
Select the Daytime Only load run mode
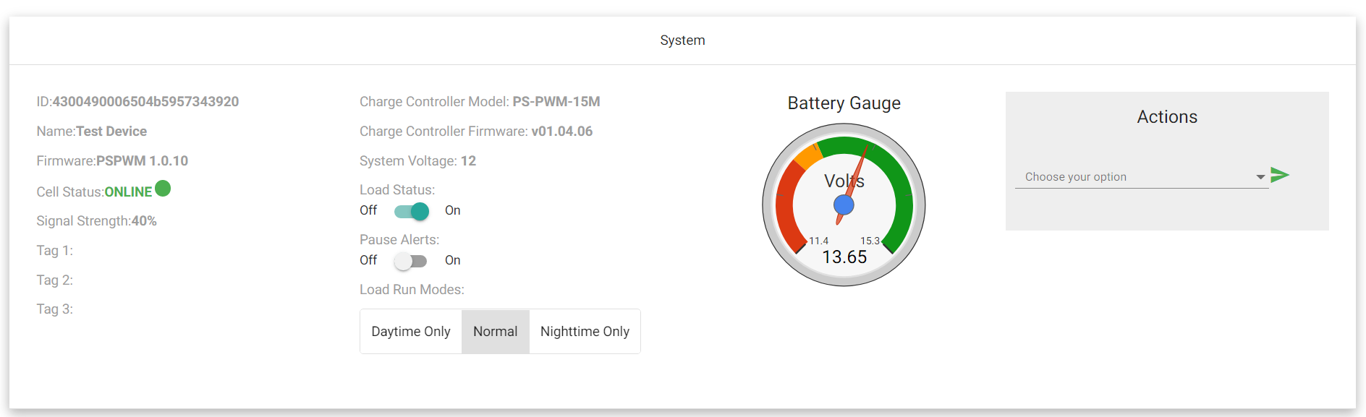point(411,332)
